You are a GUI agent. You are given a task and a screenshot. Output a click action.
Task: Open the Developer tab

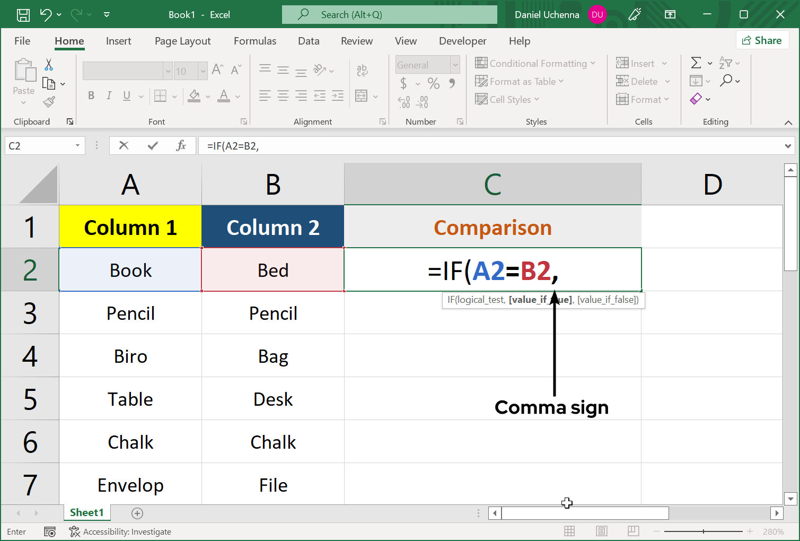pos(462,41)
